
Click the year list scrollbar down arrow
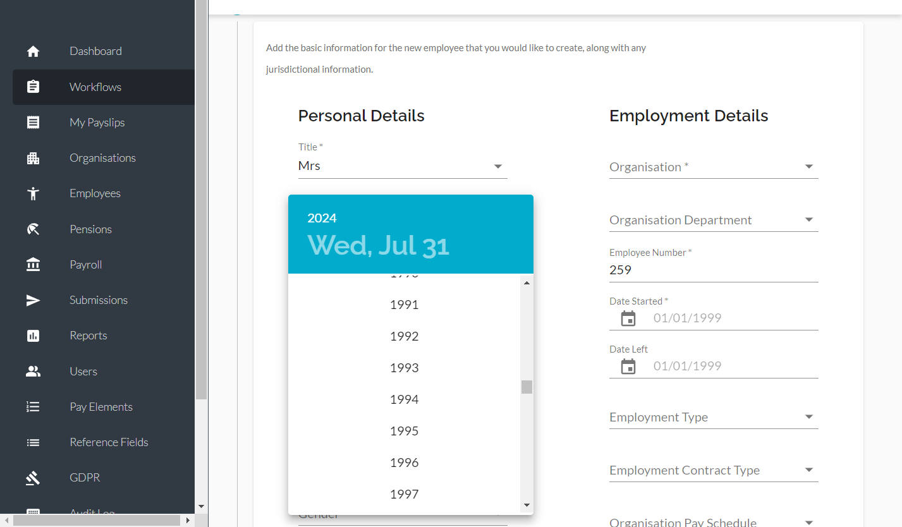(527, 506)
